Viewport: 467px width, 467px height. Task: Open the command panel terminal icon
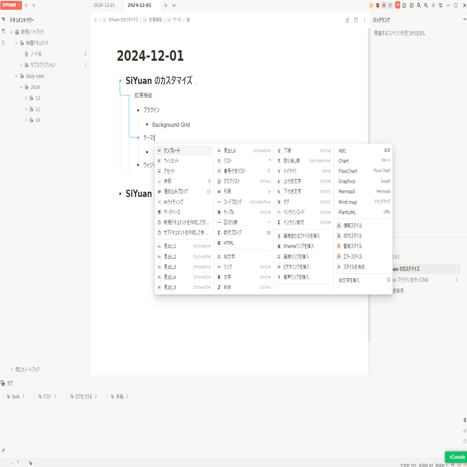coord(412,5)
